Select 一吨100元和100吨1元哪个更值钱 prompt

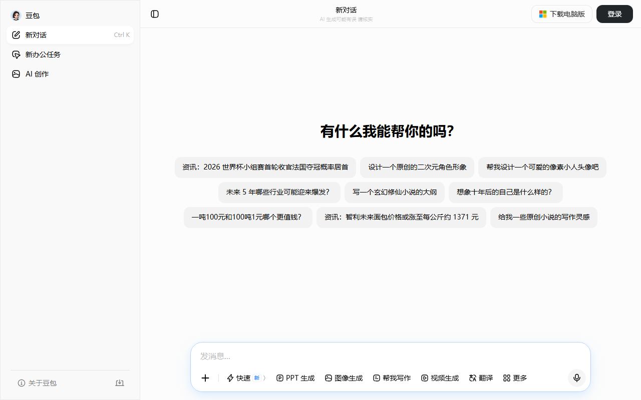[248, 217]
